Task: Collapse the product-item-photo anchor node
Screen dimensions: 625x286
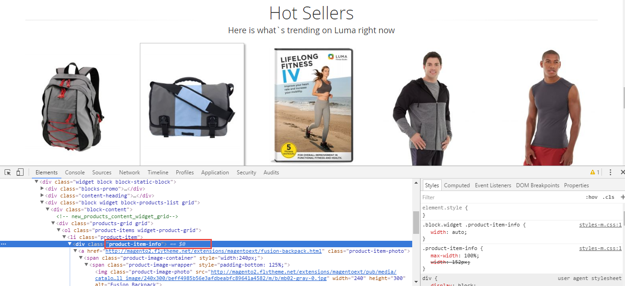Action: click(x=76, y=251)
